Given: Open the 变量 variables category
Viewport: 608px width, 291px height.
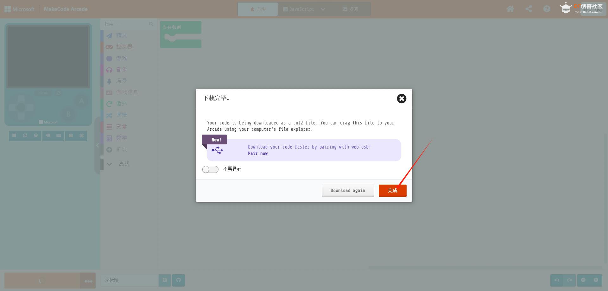Looking at the screenshot, I should coord(129,127).
